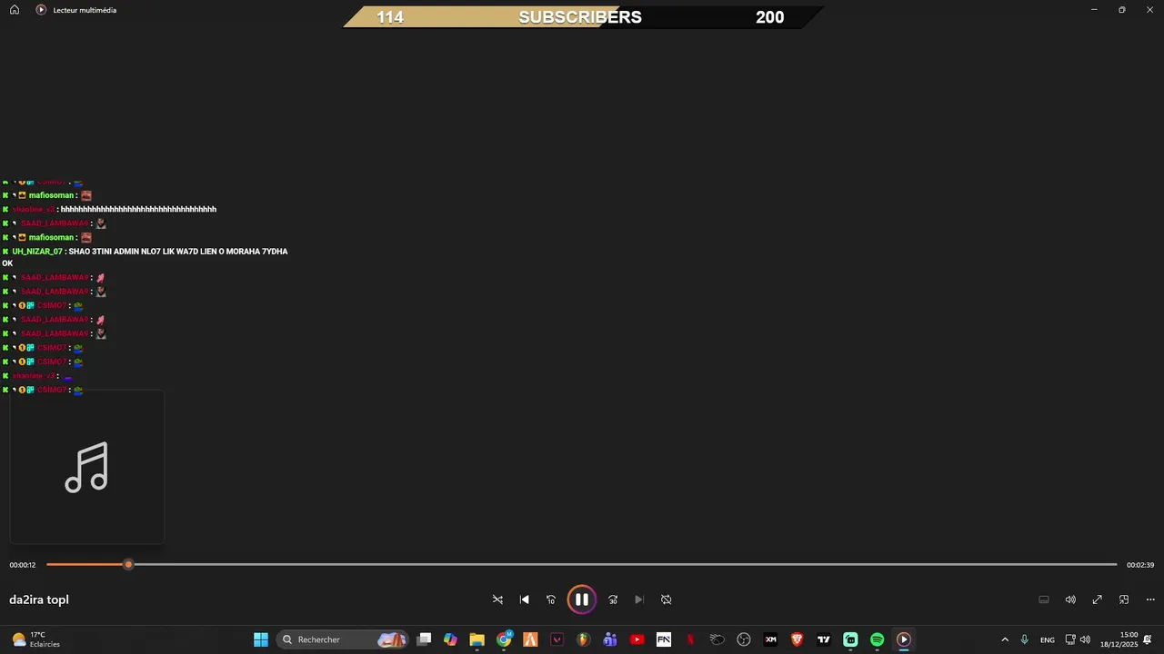Skip forward 30 seconds
The height and width of the screenshot is (654, 1164).
pyautogui.click(x=613, y=599)
